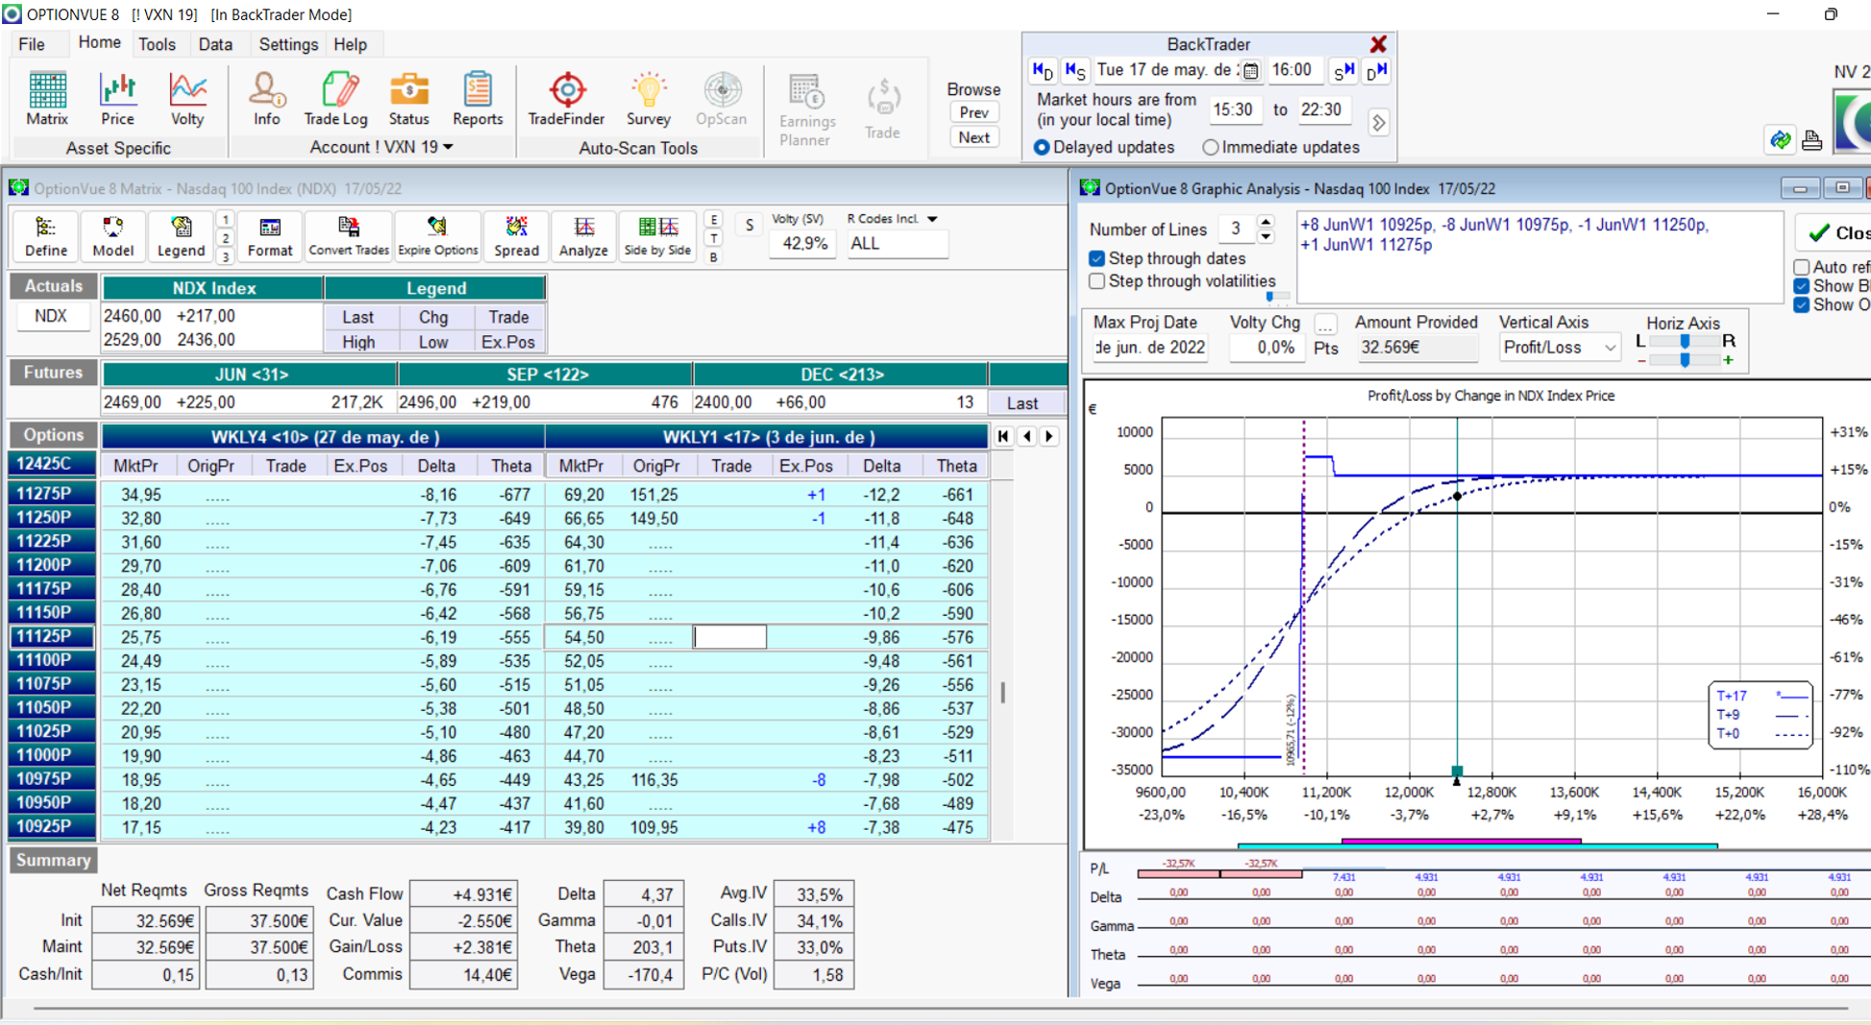
Task: Open the File menu
Action: 32,44
